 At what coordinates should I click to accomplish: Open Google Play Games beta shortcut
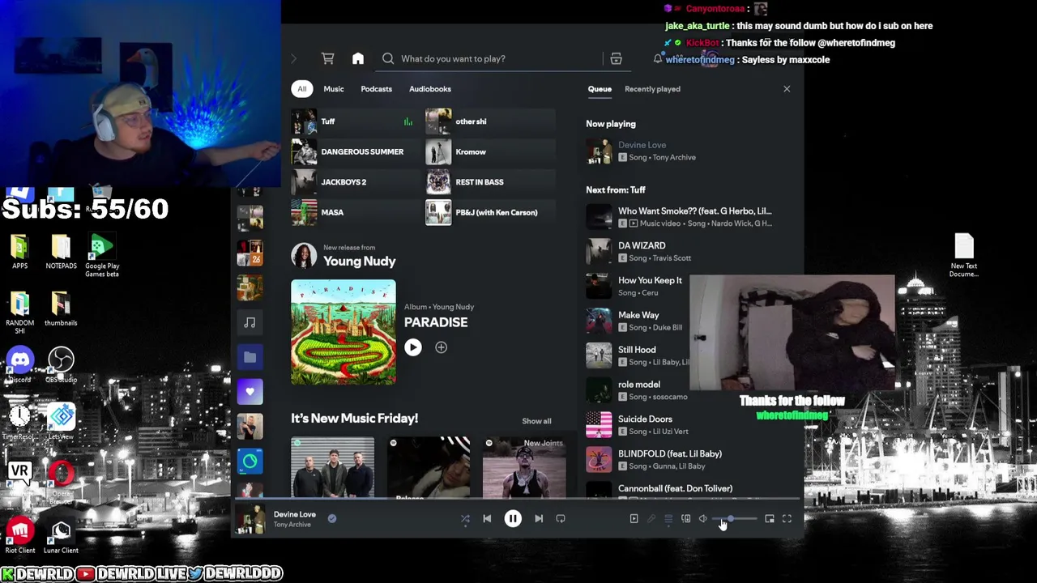102,255
